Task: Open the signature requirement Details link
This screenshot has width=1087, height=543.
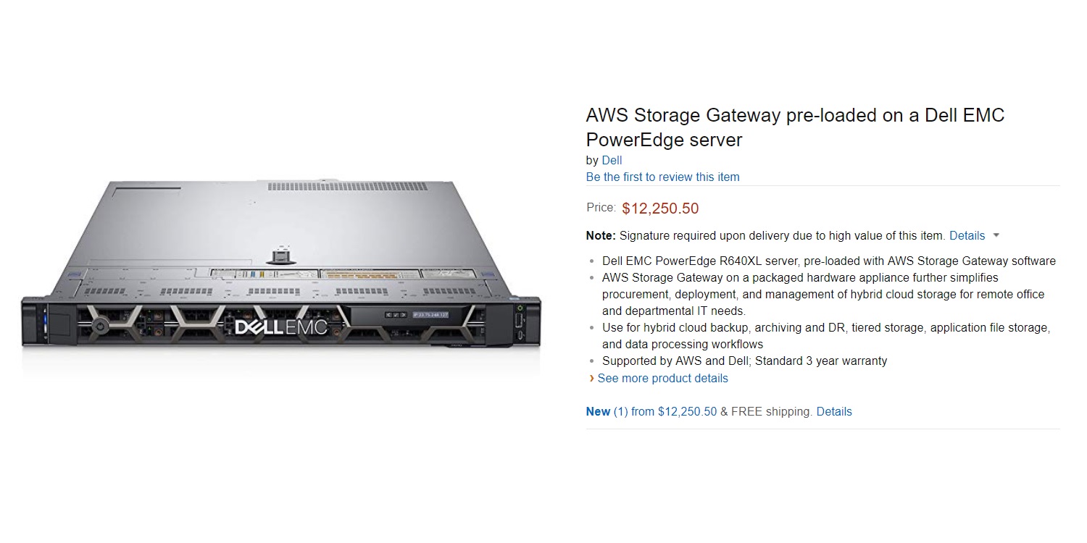Action: click(968, 235)
